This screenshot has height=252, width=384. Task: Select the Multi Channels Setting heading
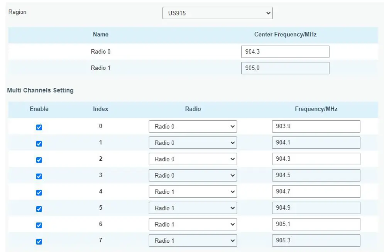(40, 91)
